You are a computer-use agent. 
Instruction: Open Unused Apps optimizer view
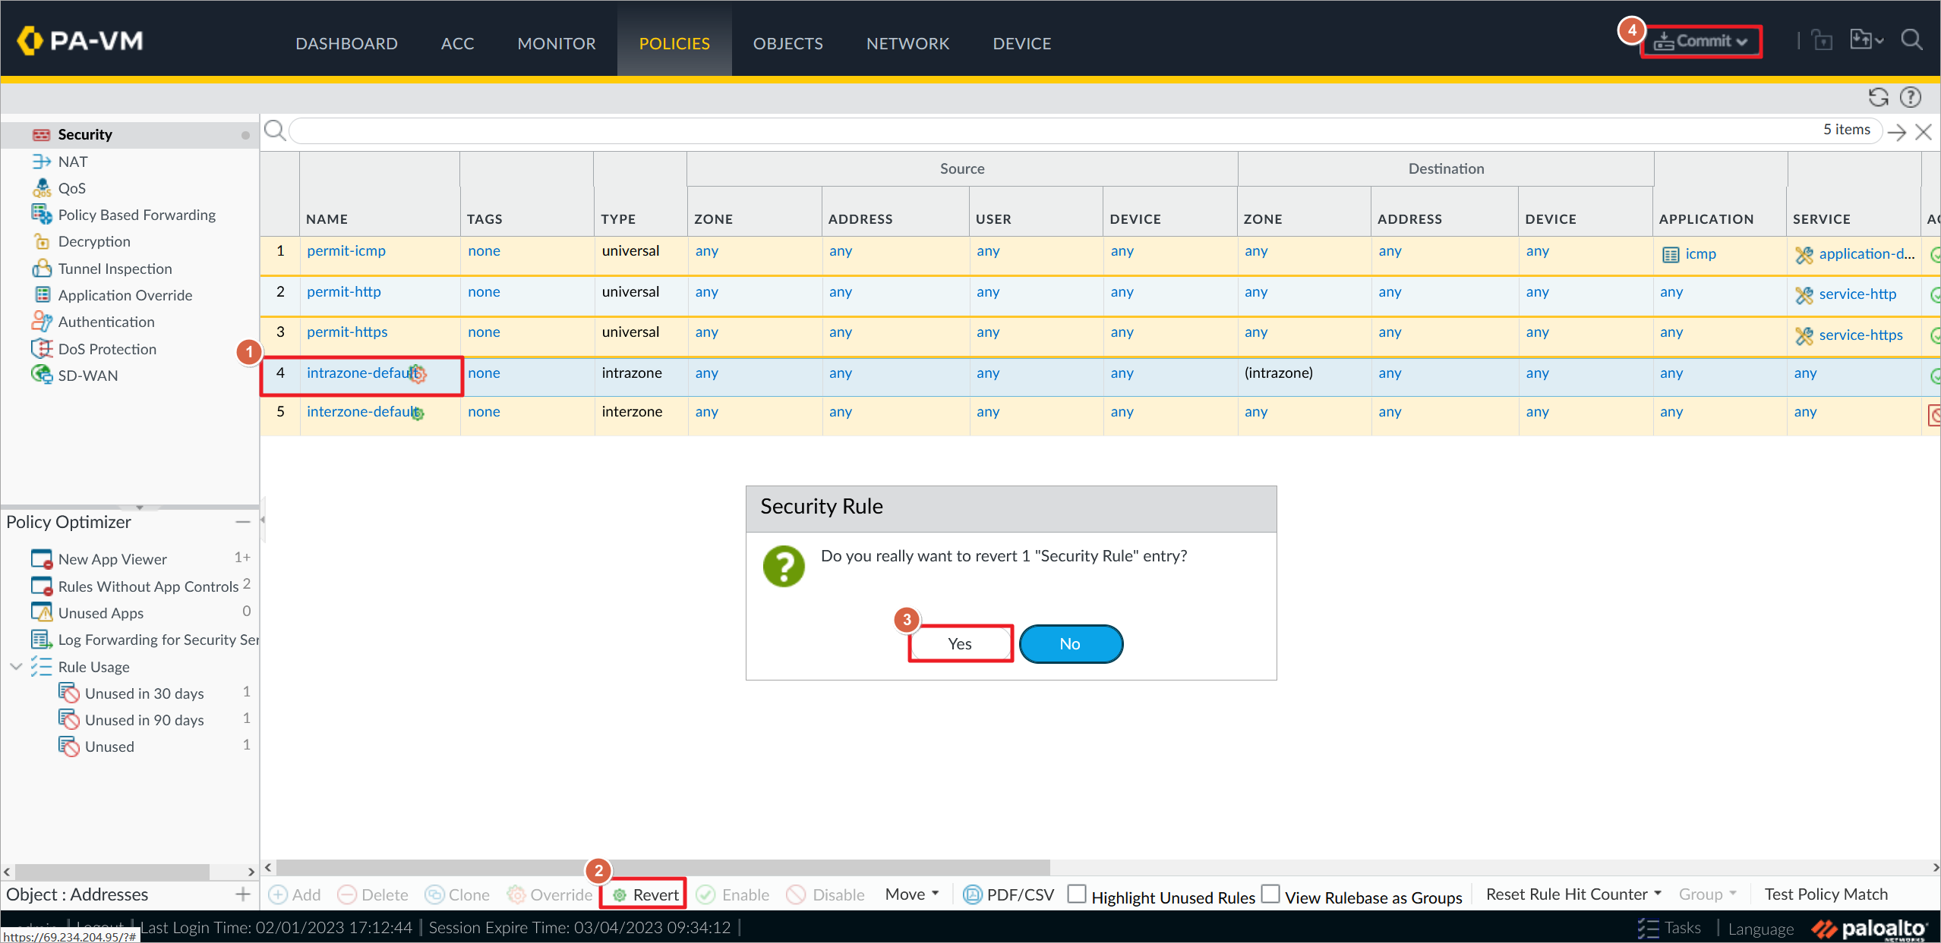click(100, 613)
